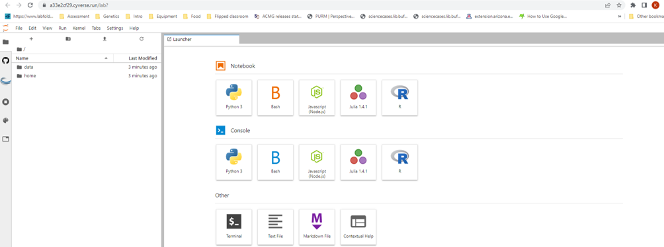This screenshot has width=664, height=247.
Task: Open the Help menu
Action: 134,28
